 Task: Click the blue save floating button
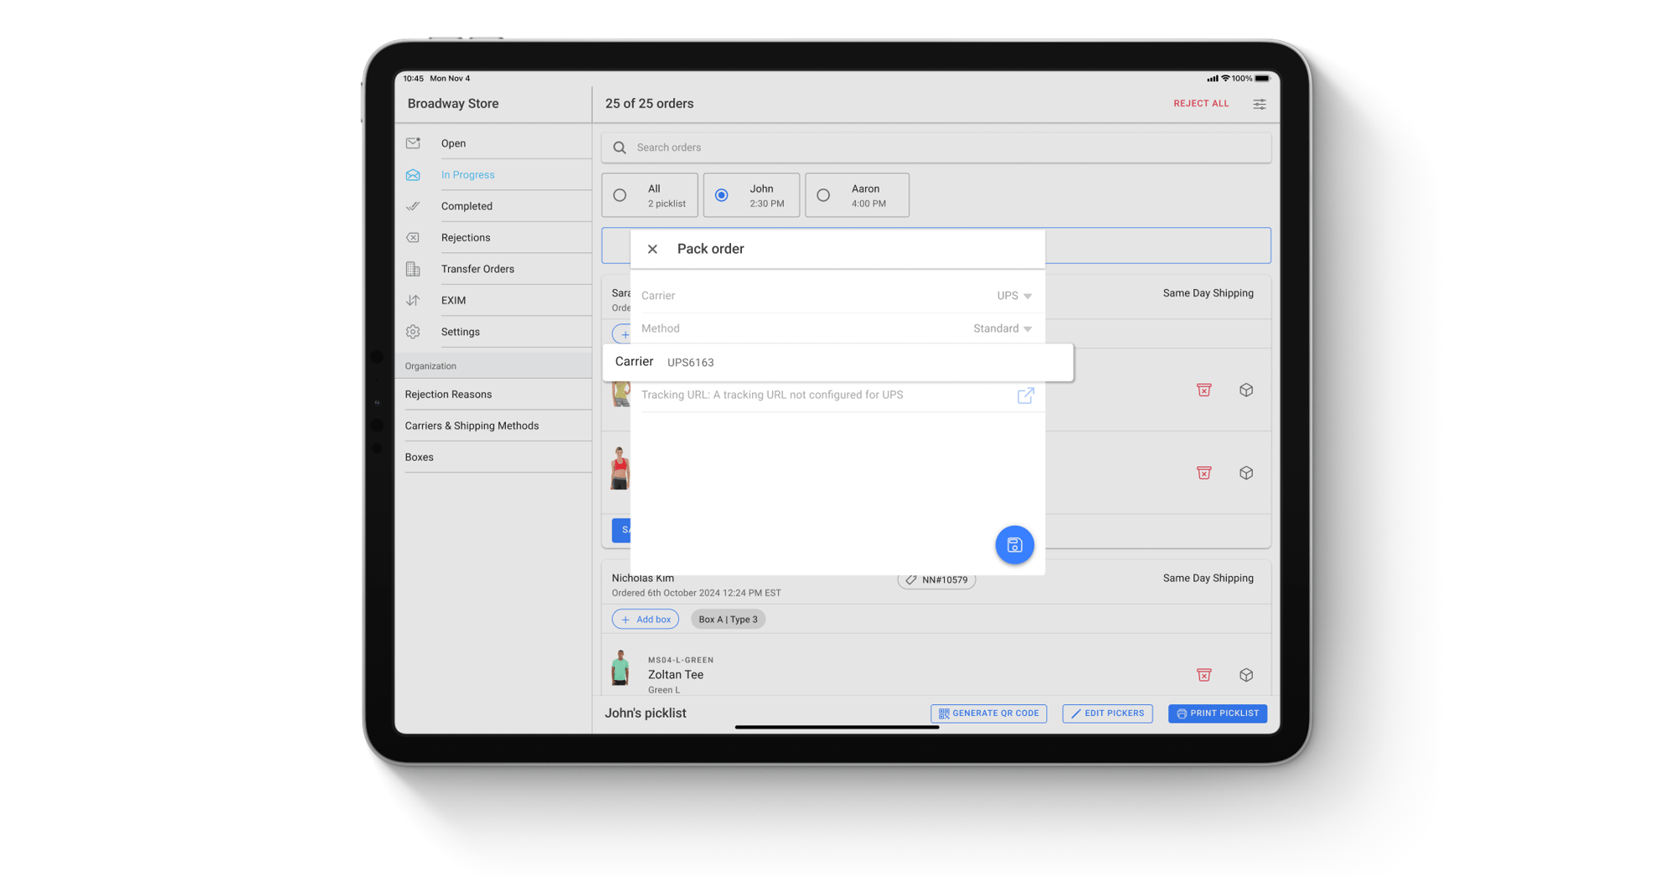pyautogui.click(x=1014, y=544)
